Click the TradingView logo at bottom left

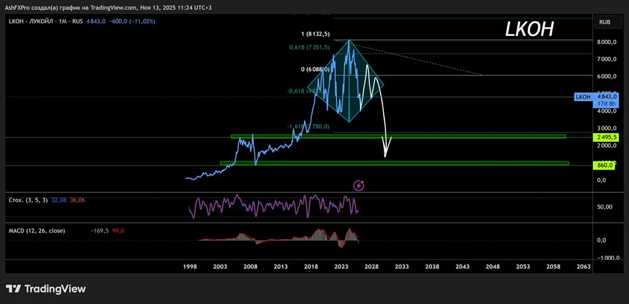(46, 289)
